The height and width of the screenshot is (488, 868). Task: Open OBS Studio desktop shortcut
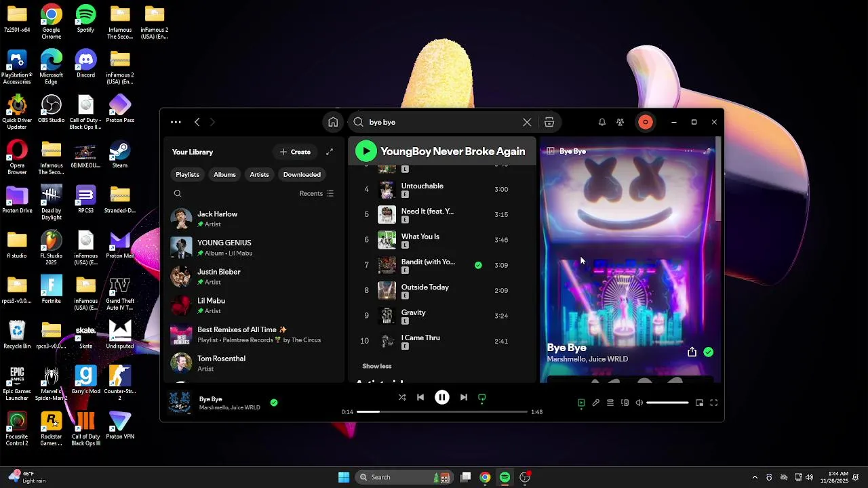point(52,110)
